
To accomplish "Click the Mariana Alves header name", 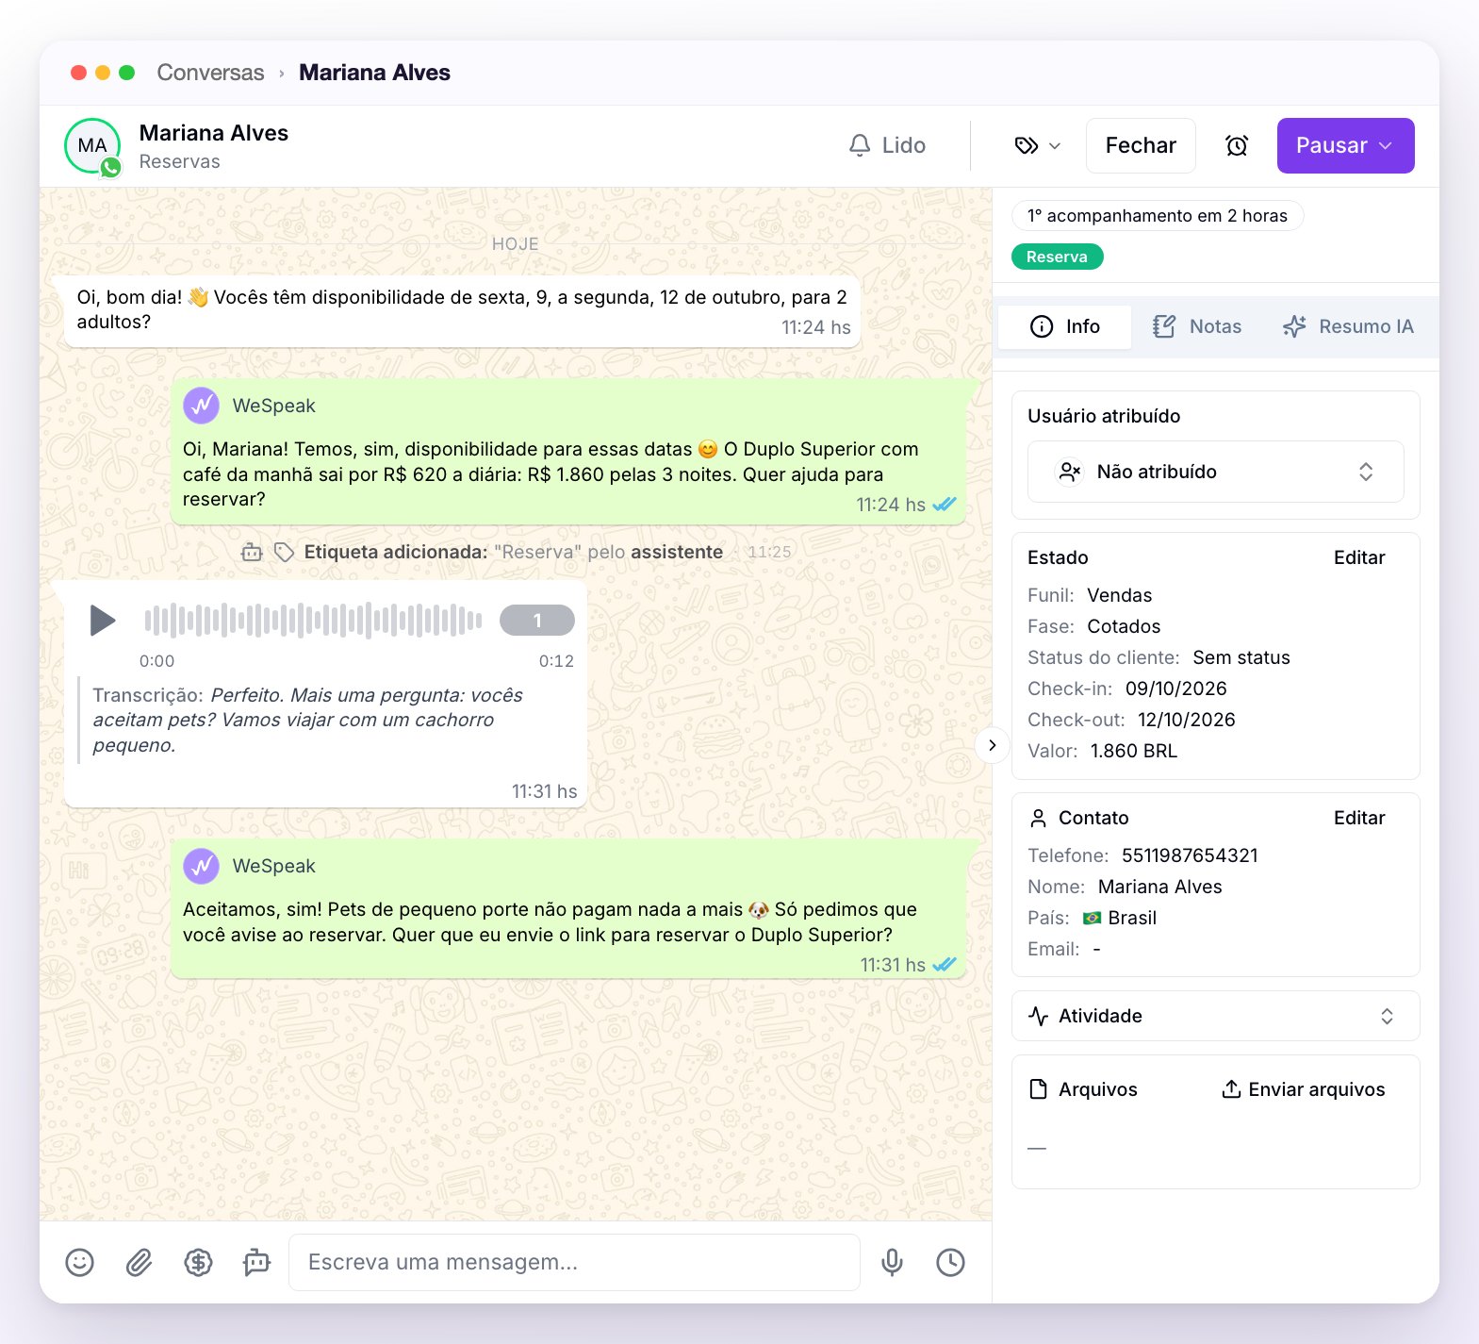I will coord(214,133).
